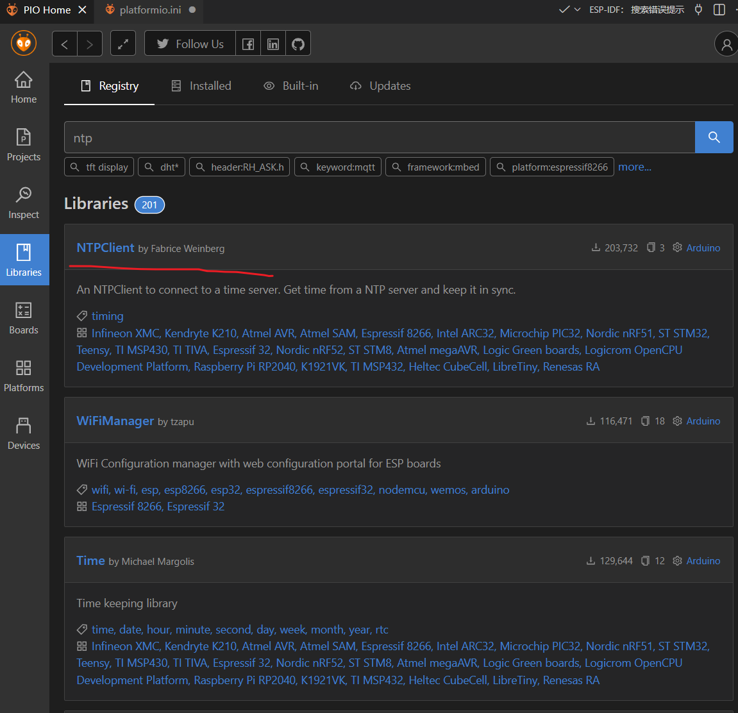Click the 'wemos' tag under WiFiManager

449,490
